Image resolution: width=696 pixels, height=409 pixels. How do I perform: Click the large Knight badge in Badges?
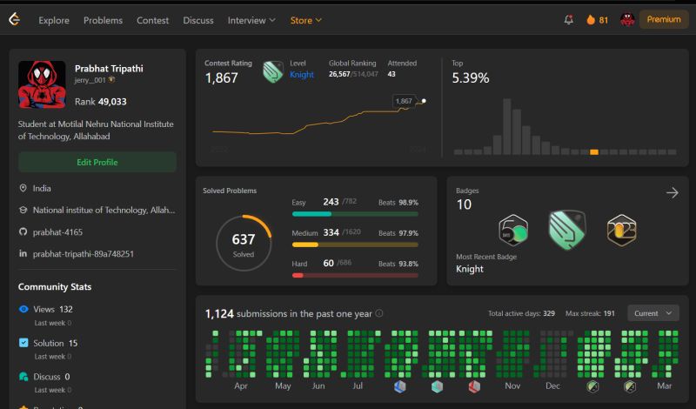[x=567, y=230]
